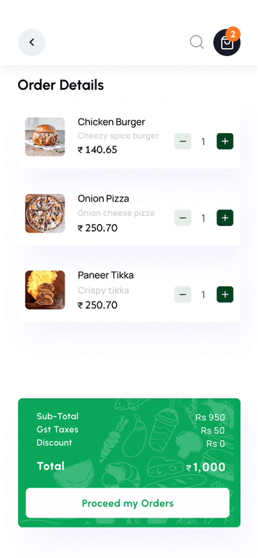This screenshot has width=258, height=558.
Task: Increase Onion Pizza quantity with plus
Action: point(225,218)
